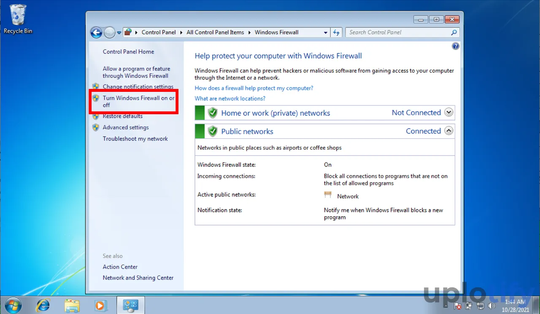
Task: Click green shield icon for Home networks
Action: [213, 113]
